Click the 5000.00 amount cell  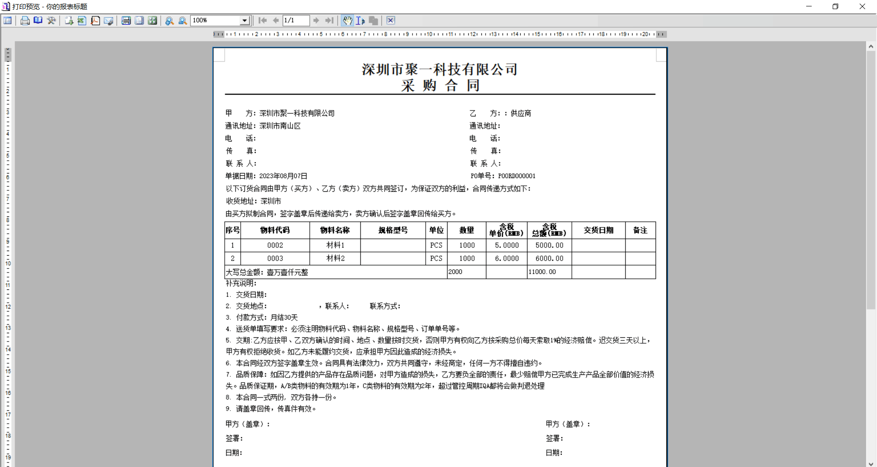(x=549, y=246)
